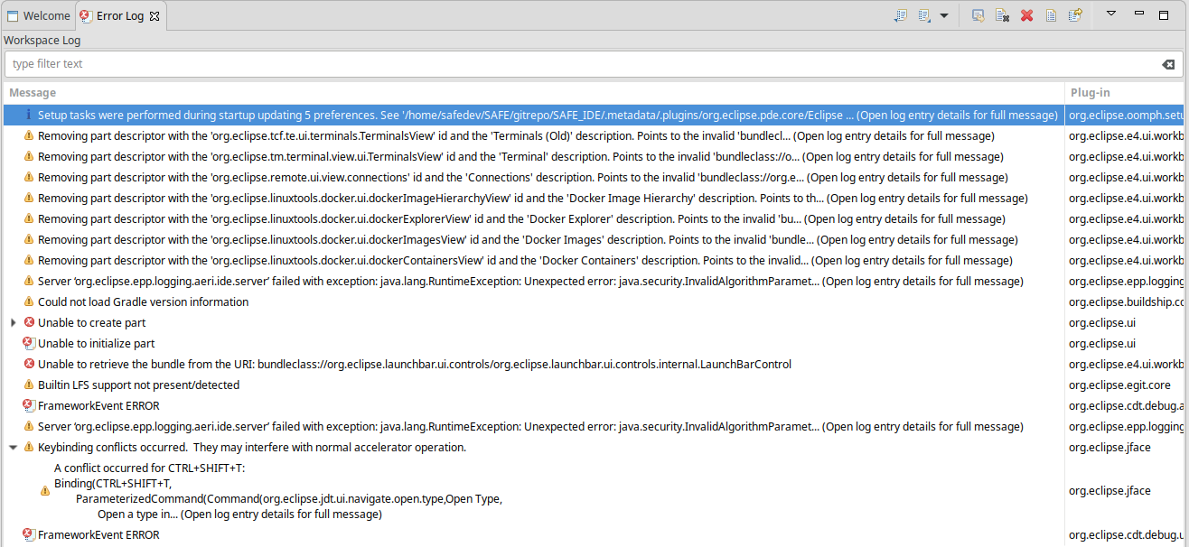Click the warning icon on 'Builtin LFS support' row

(29, 385)
